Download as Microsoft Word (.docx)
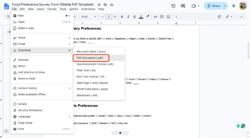Viewport: 250px width, 138px height. click(99, 52)
